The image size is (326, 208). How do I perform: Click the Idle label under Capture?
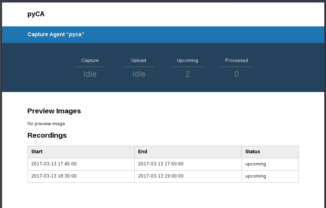(x=90, y=74)
